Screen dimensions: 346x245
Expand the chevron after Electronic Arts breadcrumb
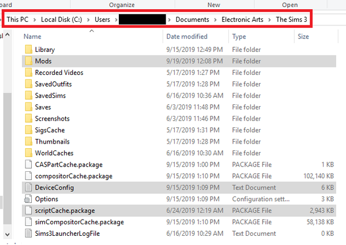point(270,20)
